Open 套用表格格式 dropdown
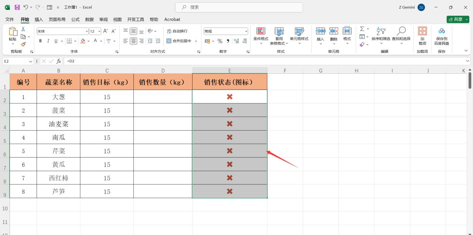This screenshot has height=235, width=473. 279,36
